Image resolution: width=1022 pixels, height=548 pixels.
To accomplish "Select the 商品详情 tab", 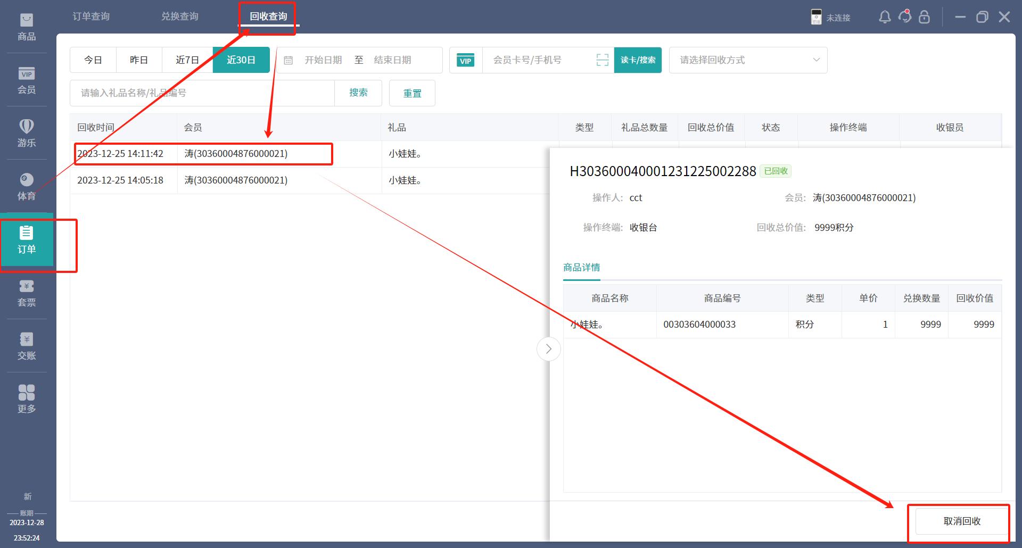I will [x=581, y=268].
